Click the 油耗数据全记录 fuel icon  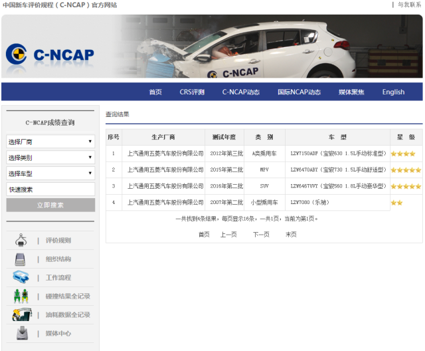(x=21, y=314)
